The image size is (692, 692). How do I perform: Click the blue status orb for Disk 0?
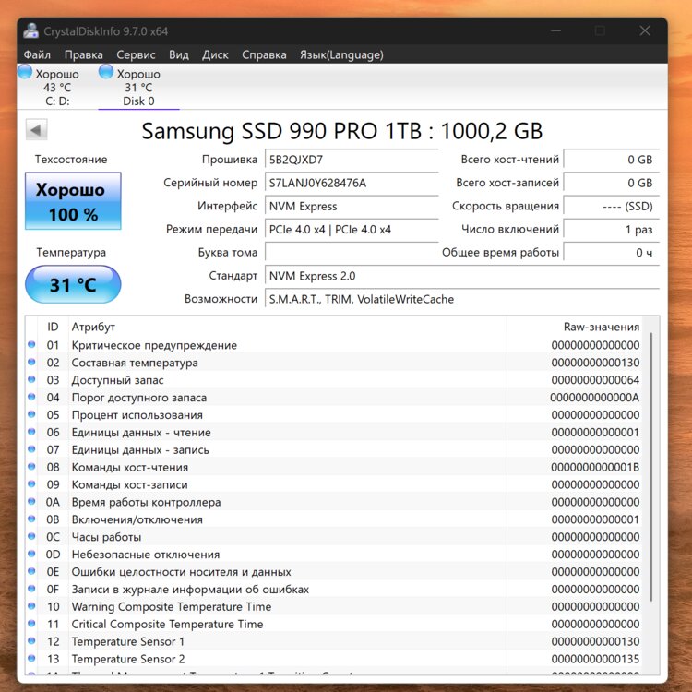(106, 72)
